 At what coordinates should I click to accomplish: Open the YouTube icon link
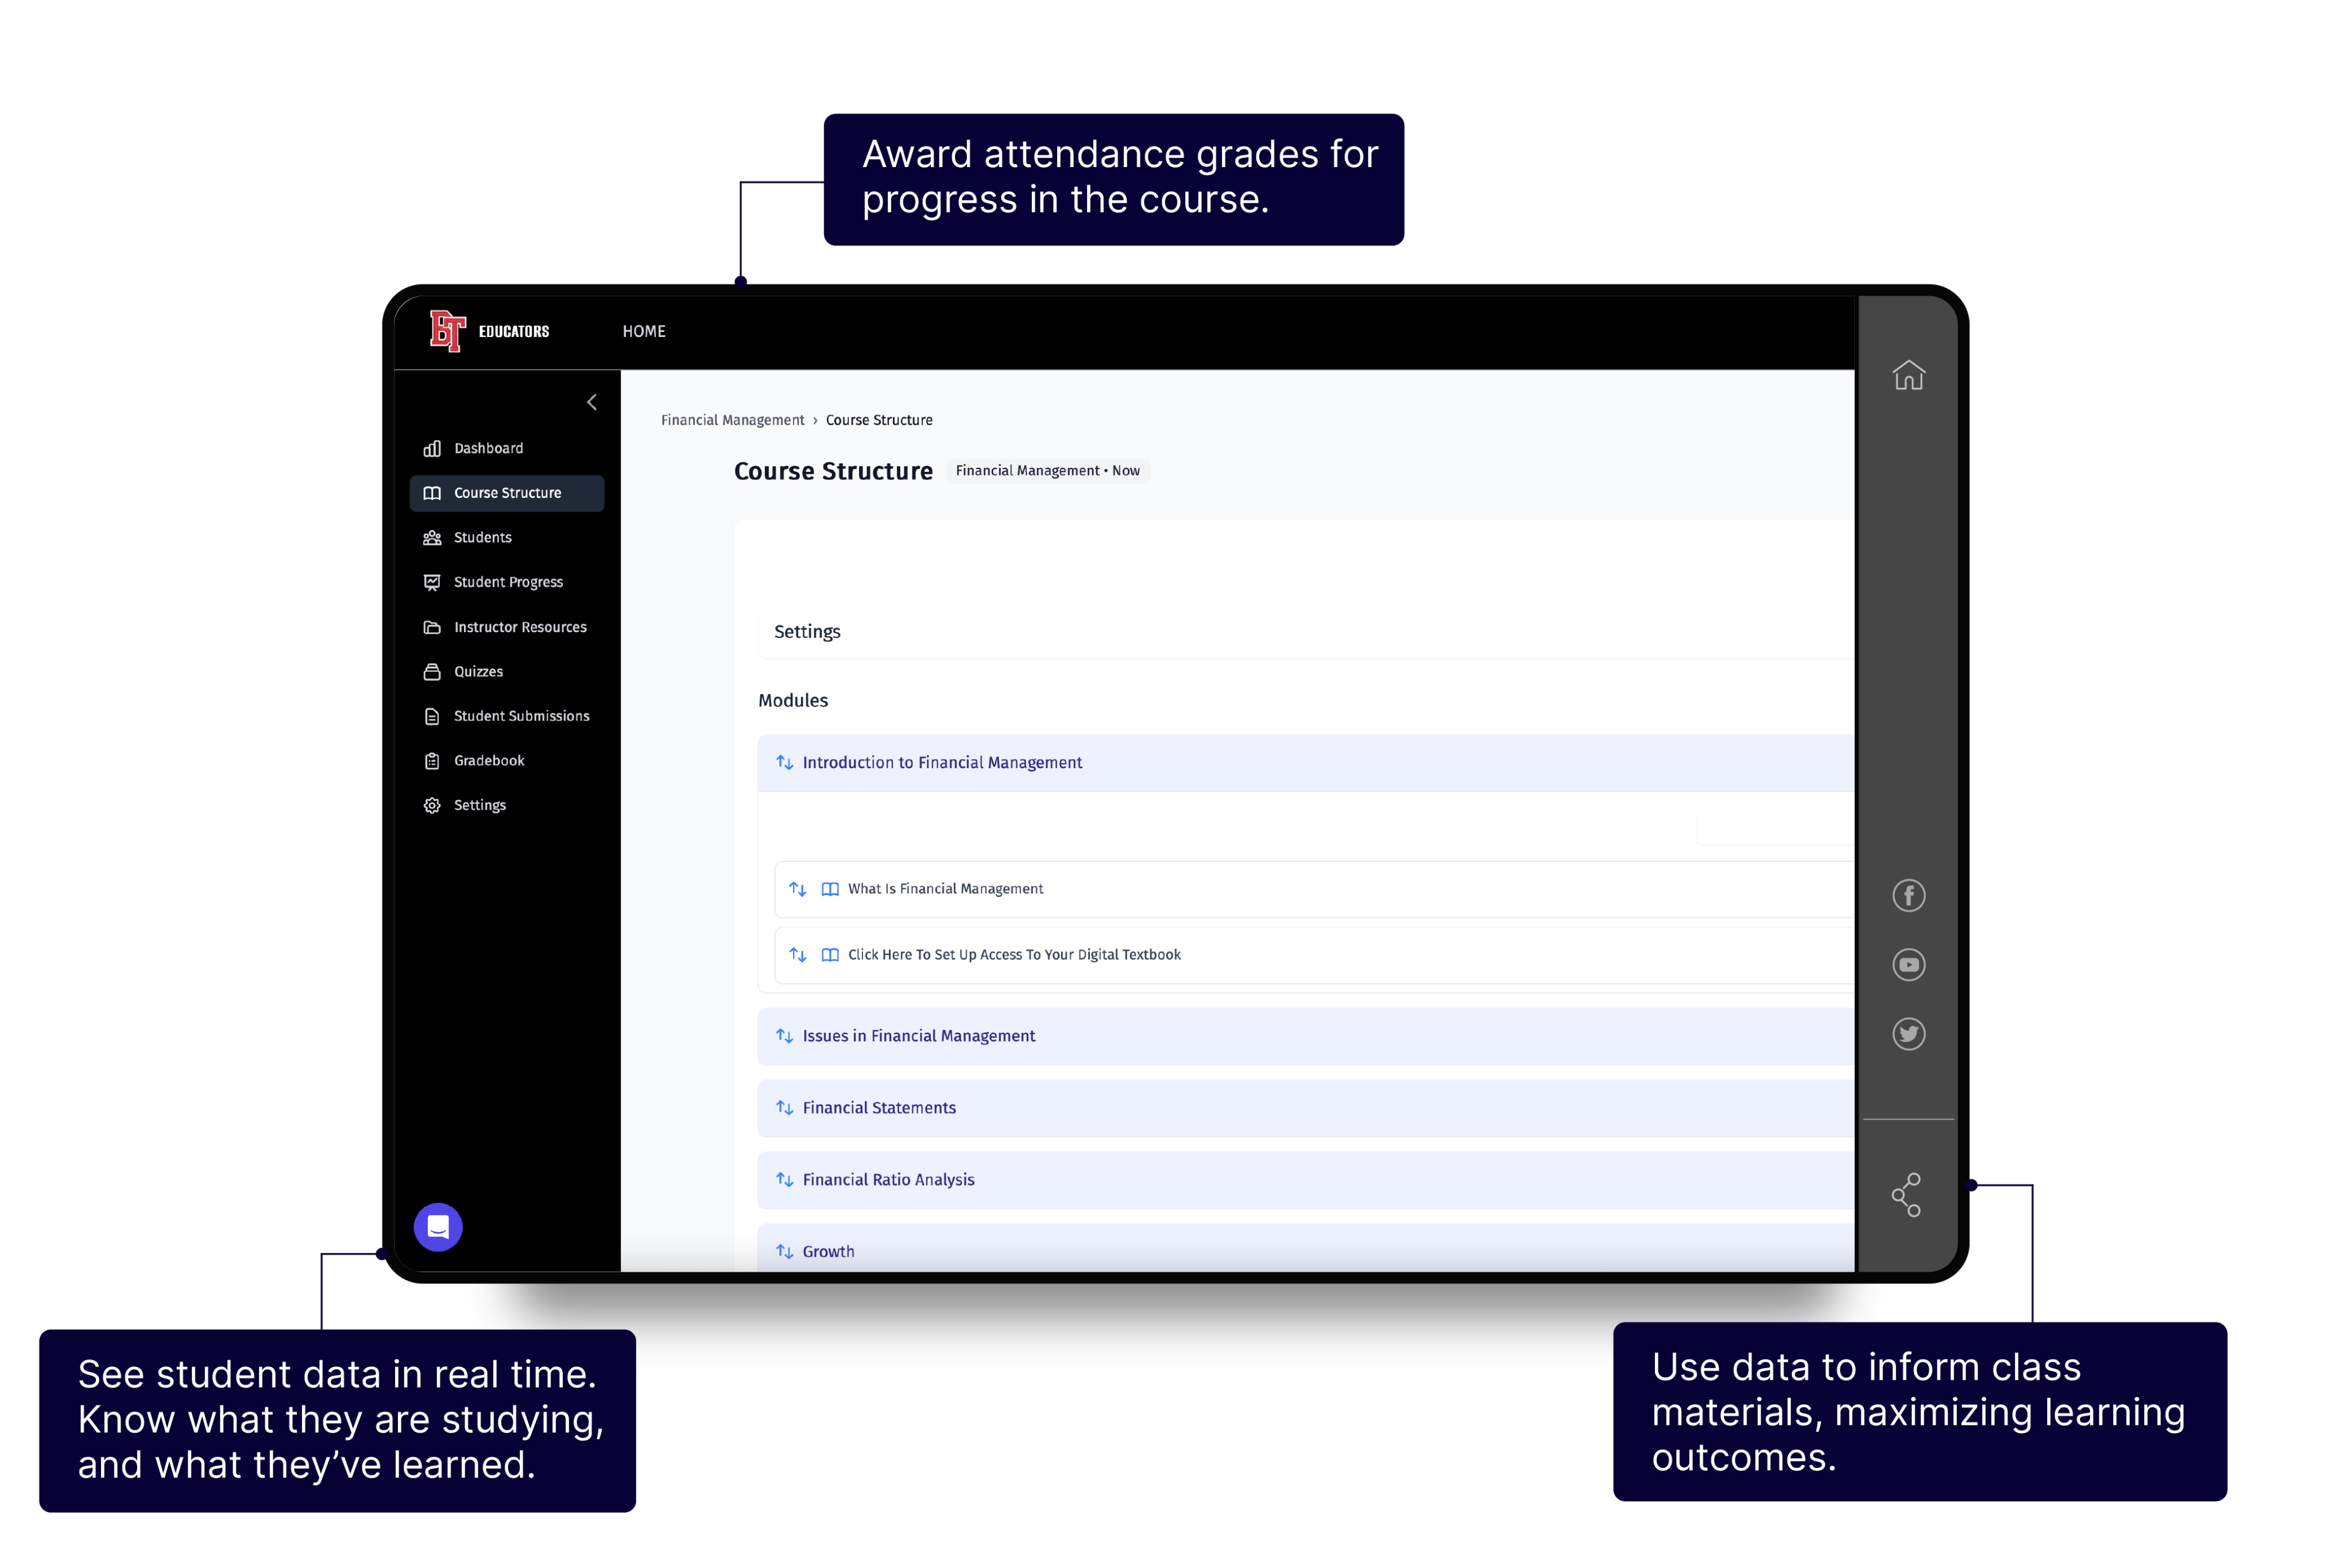1908,964
